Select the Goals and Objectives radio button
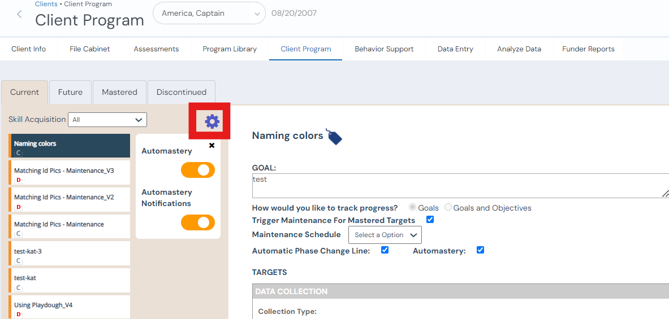The image size is (669, 319). pos(448,208)
